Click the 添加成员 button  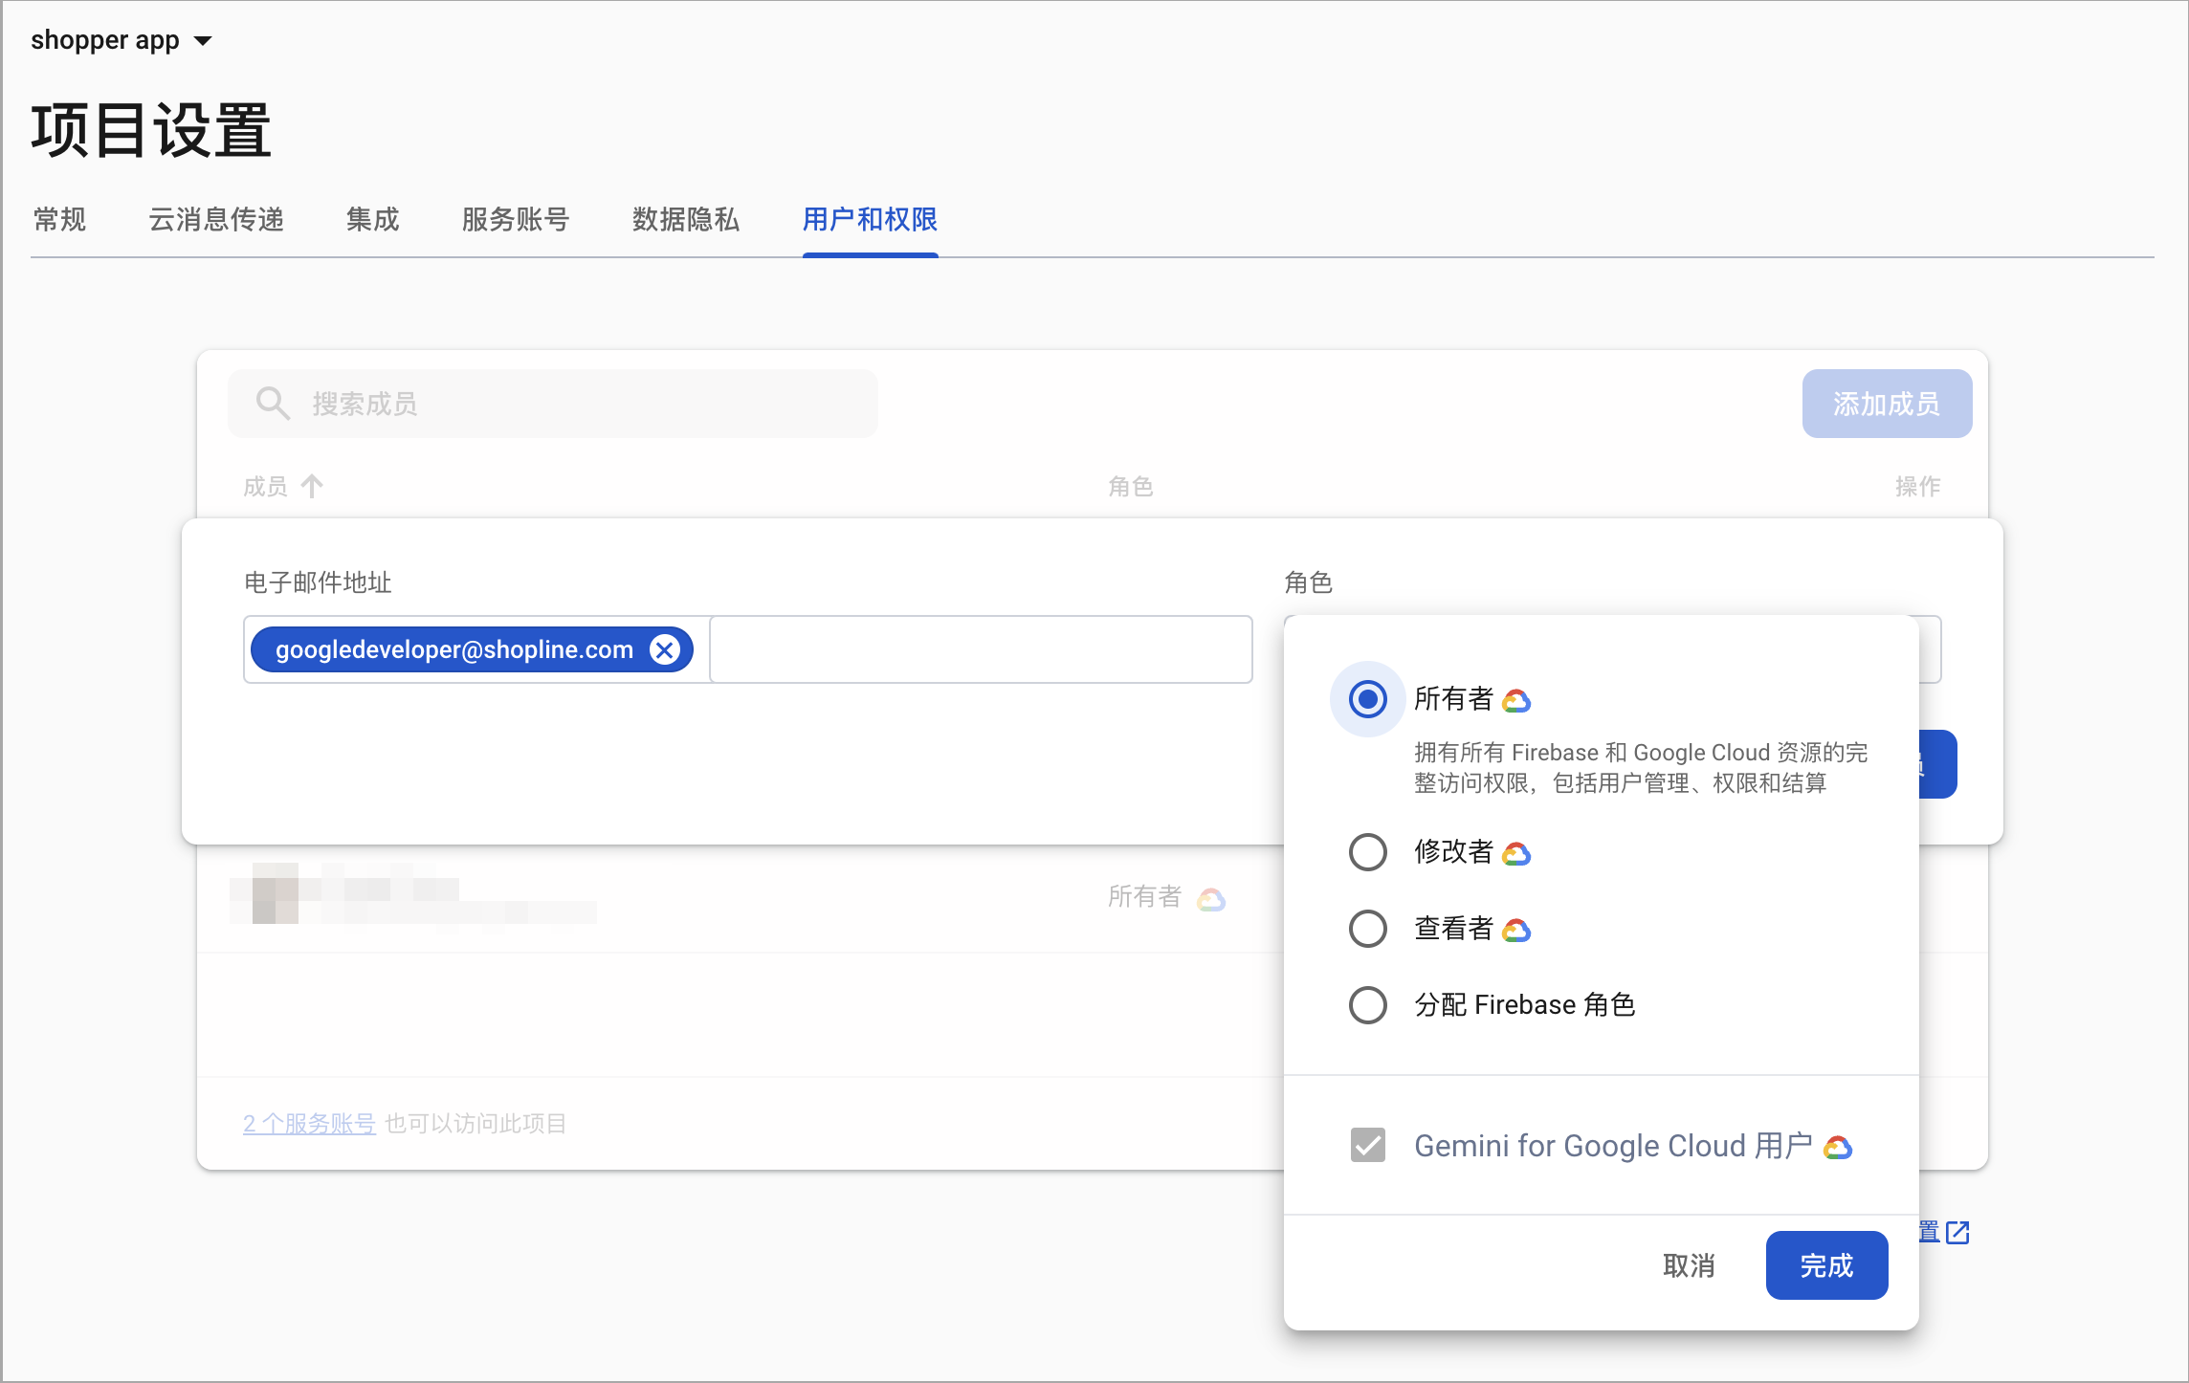(1887, 404)
